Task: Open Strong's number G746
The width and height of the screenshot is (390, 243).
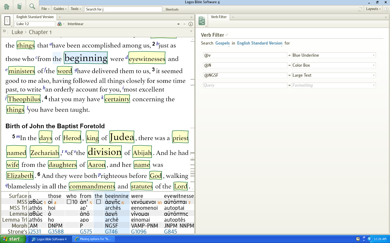Action: click(111, 232)
